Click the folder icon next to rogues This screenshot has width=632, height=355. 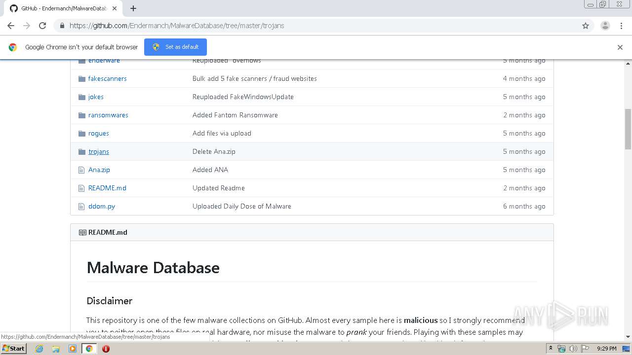tap(82, 134)
